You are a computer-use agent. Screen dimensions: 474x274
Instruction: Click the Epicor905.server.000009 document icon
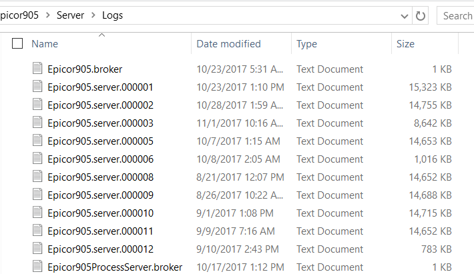click(37, 195)
